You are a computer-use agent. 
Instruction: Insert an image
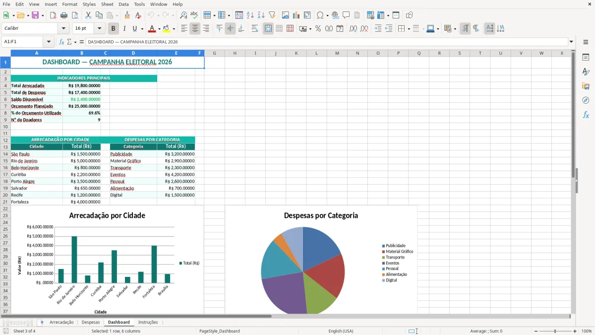click(x=285, y=15)
